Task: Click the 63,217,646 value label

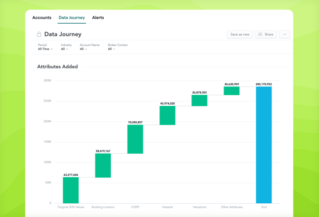Action: tap(71, 175)
